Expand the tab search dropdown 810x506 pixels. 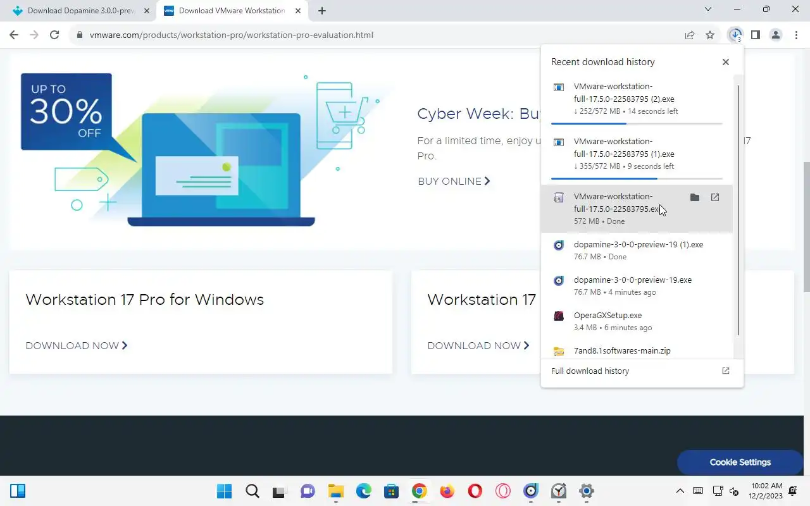708,9
